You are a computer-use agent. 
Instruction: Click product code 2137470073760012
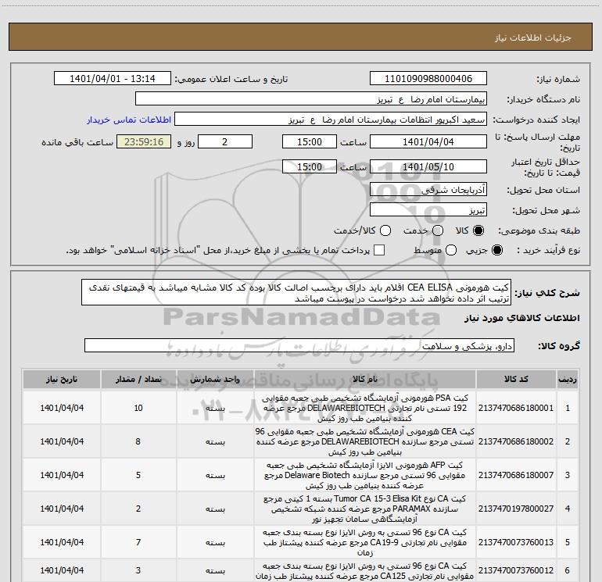coord(516,570)
